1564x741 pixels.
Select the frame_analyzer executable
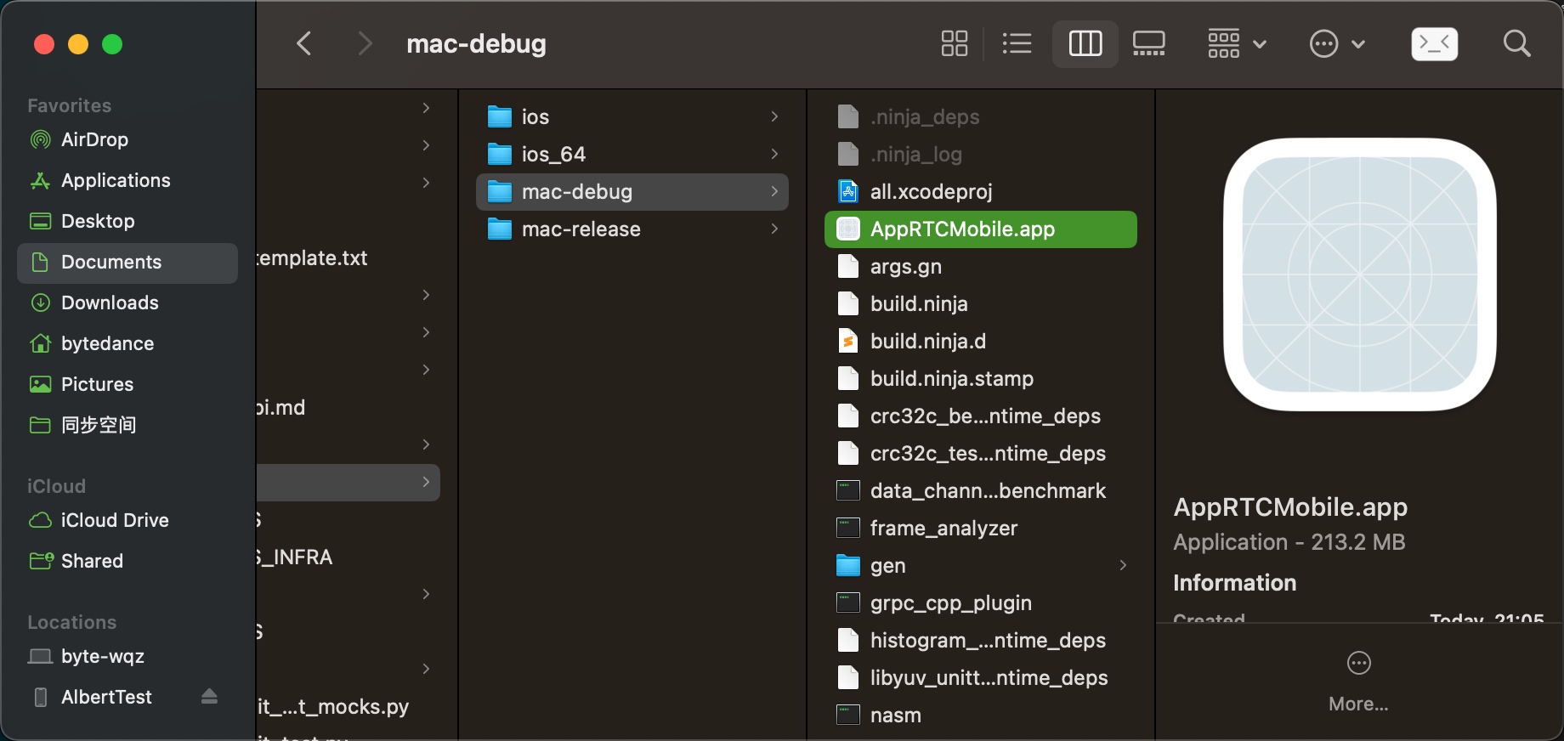tap(943, 529)
